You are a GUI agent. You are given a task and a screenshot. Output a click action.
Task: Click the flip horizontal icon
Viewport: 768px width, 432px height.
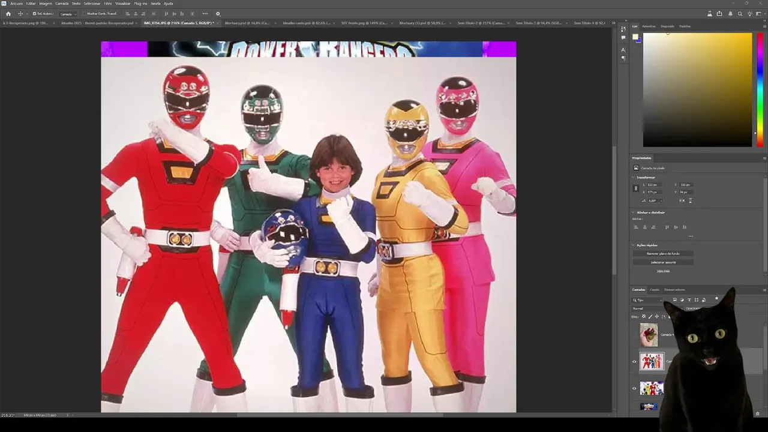tap(683, 200)
